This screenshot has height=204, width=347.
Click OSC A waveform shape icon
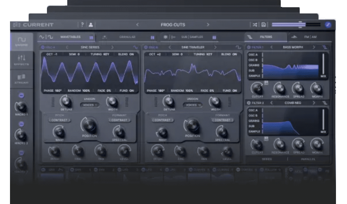pyautogui.click(x=135, y=47)
